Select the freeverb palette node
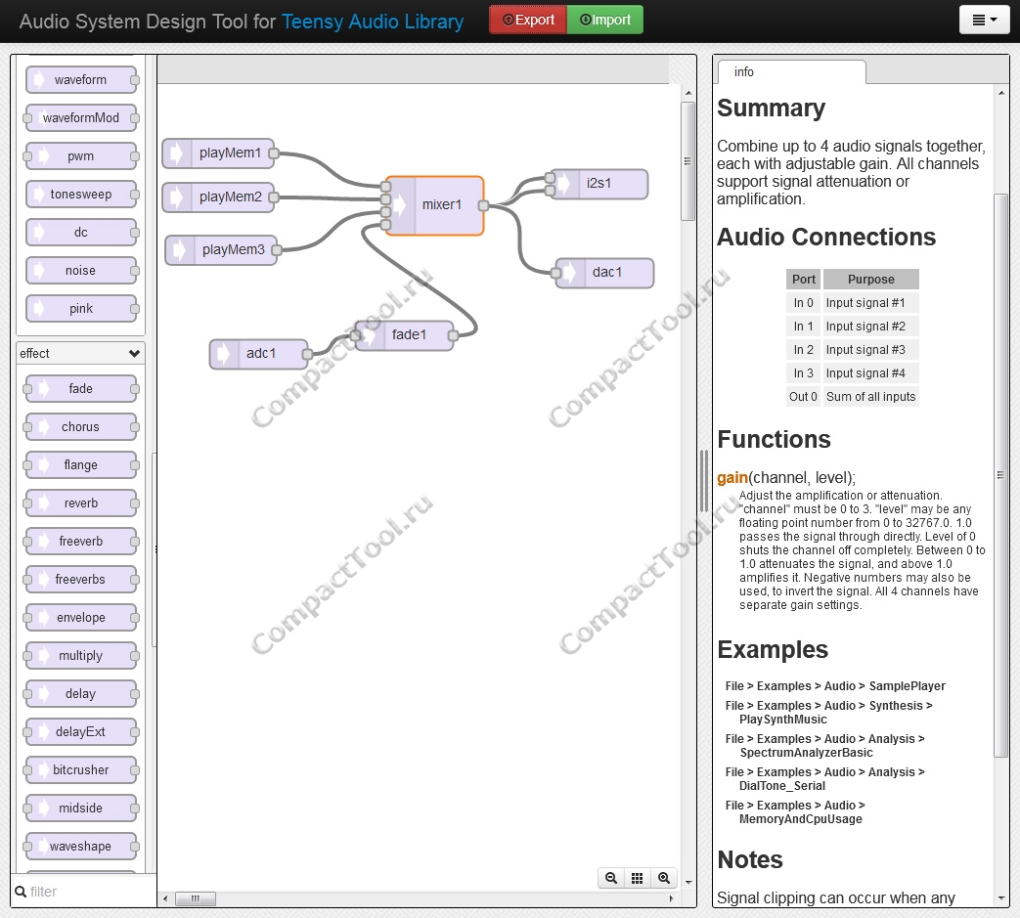Viewport: 1020px width, 918px height. 81,542
